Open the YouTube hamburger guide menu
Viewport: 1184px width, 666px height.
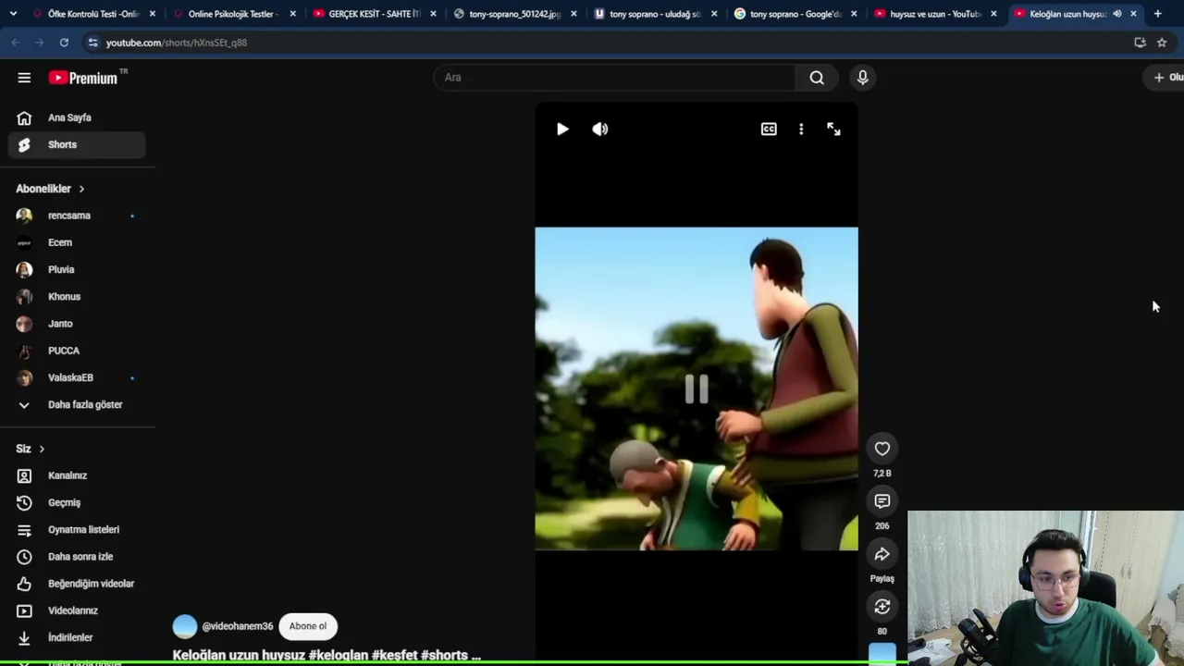point(24,78)
